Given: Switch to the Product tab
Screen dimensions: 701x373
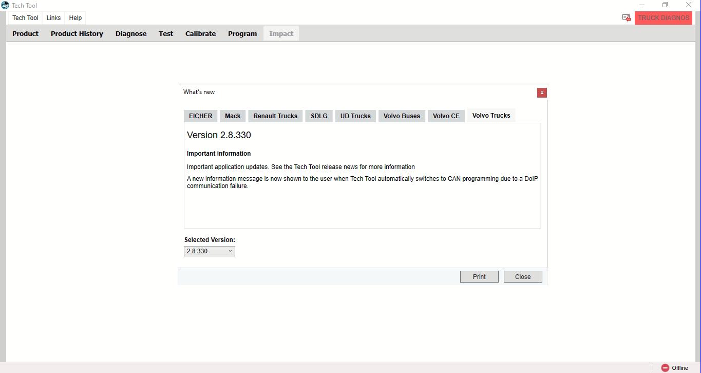Looking at the screenshot, I should coord(26,34).
